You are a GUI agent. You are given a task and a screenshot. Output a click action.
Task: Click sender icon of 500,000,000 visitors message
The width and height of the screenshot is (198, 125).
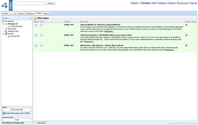click(41, 35)
